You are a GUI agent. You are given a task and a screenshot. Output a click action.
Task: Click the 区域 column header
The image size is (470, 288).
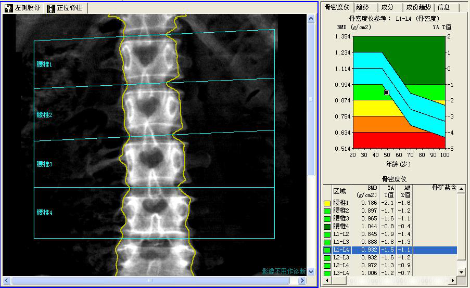[x=341, y=192]
